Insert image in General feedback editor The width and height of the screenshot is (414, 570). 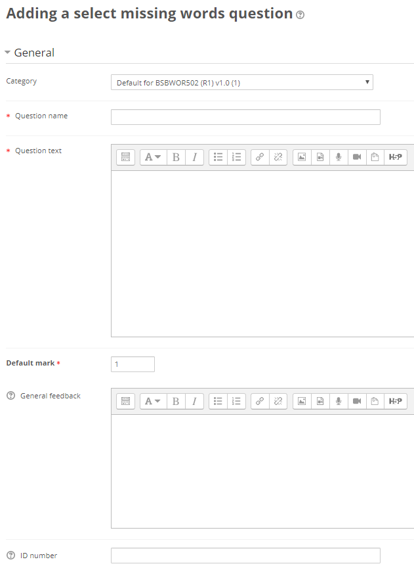coord(302,401)
